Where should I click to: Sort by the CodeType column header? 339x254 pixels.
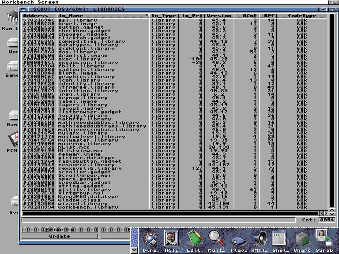coord(302,16)
